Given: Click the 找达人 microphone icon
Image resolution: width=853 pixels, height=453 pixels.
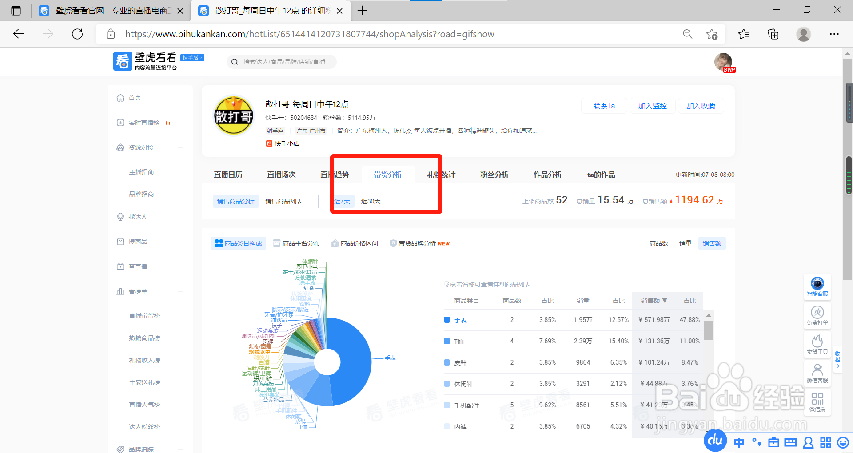Looking at the screenshot, I should coord(120,216).
